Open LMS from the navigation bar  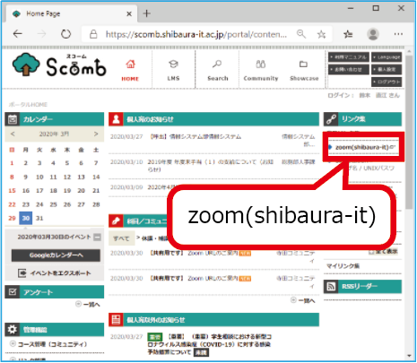[173, 71]
